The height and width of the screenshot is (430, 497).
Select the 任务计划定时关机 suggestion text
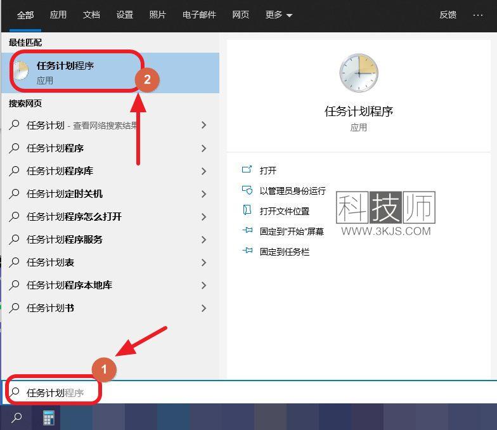pyautogui.click(x=65, y=194)
